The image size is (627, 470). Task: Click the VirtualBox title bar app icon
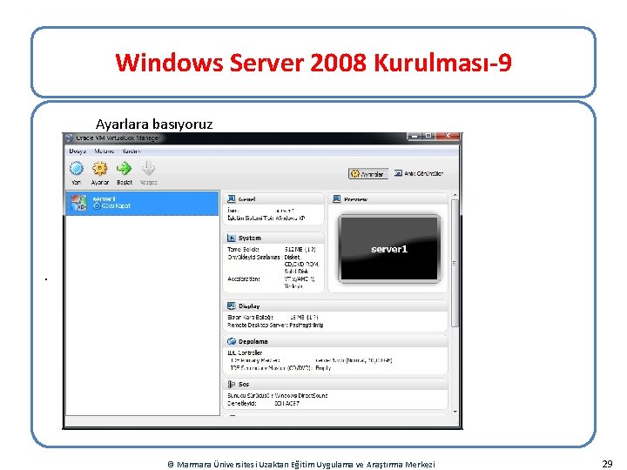(x=70, y=138)
